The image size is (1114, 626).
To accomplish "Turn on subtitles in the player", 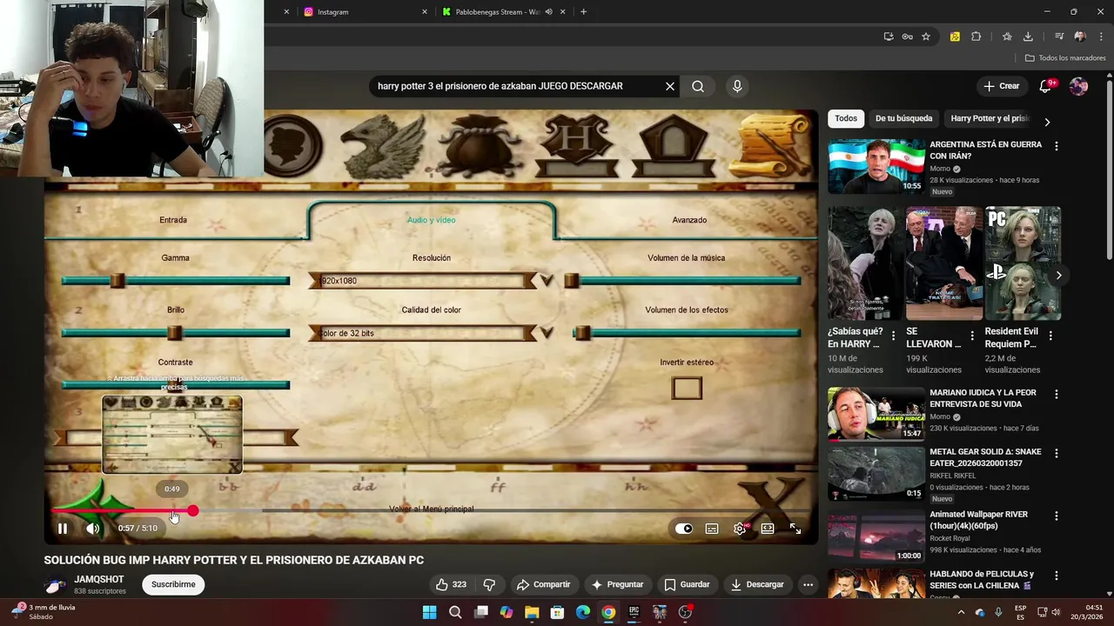I will point(712,529).
